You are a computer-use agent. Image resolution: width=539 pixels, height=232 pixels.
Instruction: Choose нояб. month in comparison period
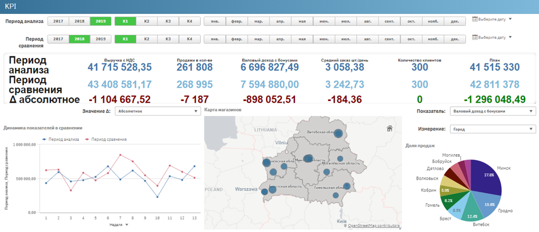coord(433,39)
